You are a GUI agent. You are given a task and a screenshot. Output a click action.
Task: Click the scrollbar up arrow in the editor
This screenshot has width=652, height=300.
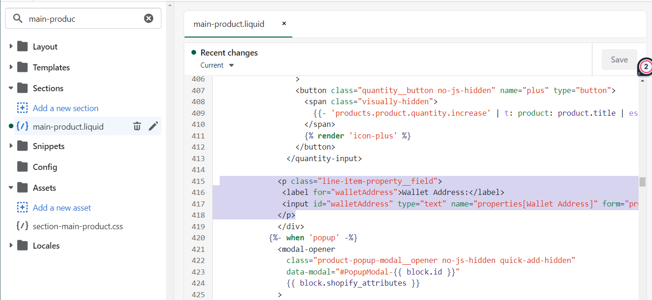[x=642, y=80]
